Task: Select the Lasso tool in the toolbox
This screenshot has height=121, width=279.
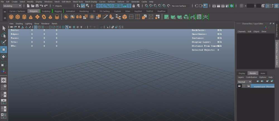Action: (4, 35)
